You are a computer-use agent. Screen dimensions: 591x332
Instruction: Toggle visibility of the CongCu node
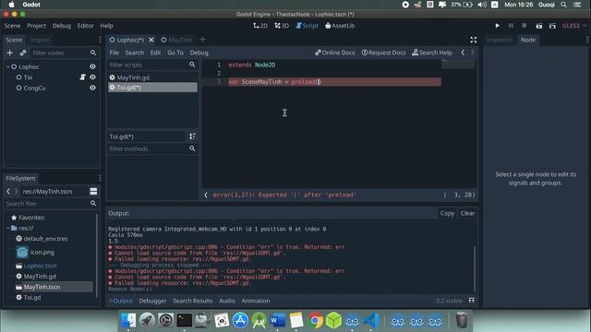coord(92,88)
